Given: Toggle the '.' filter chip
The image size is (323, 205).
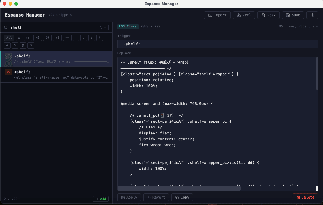Looking at the screenshot, I should 84,38.
